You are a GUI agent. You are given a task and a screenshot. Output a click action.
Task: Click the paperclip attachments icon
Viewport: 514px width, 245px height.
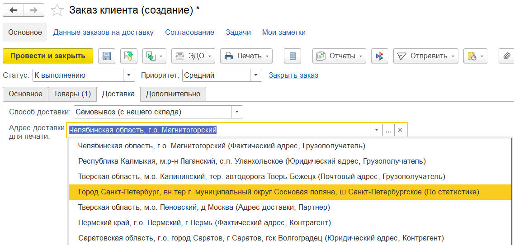coord(507,56)
